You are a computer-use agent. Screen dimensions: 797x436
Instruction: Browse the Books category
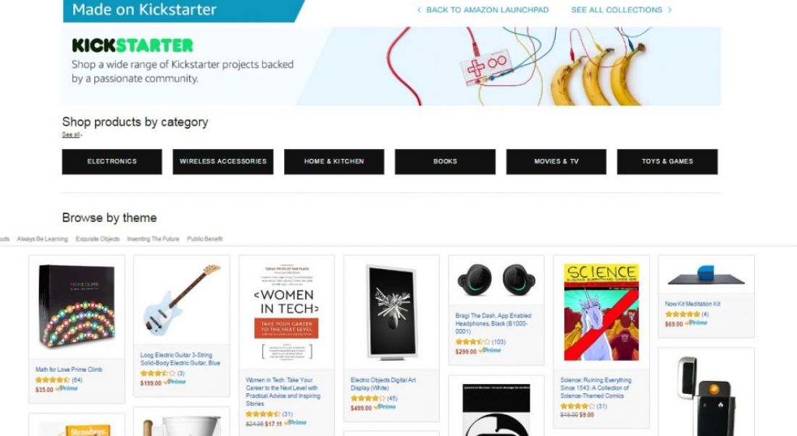[446, 162]
